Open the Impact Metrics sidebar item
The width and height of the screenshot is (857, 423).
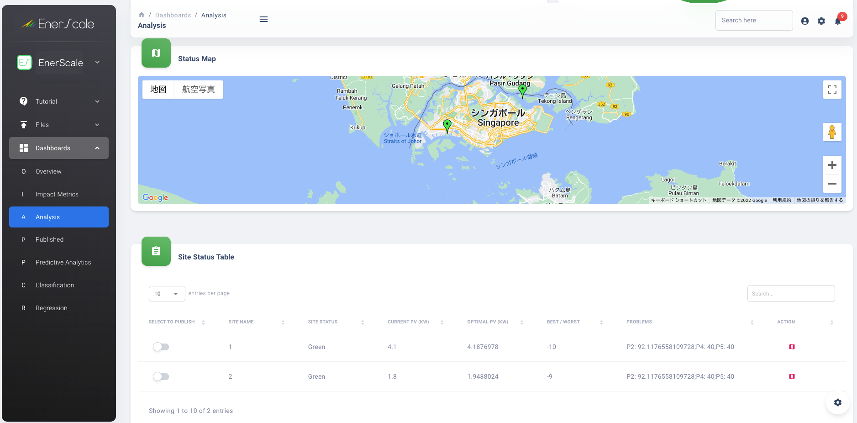tap(59, 194)
